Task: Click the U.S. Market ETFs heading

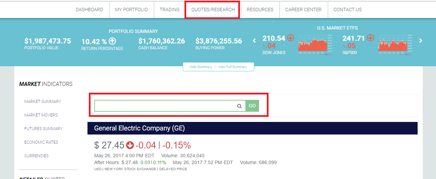Action: pyautogui.click(x=337, y=28)
